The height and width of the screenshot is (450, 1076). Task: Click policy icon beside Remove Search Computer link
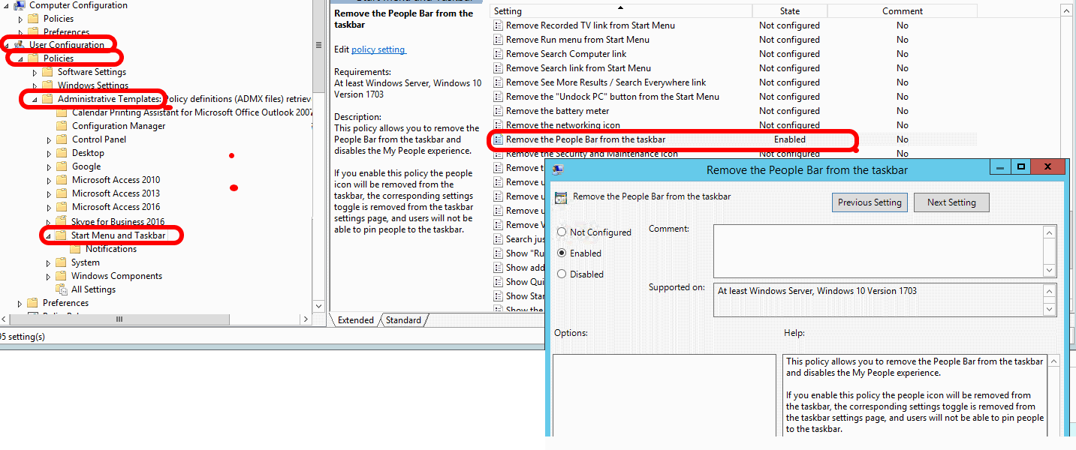497,54
